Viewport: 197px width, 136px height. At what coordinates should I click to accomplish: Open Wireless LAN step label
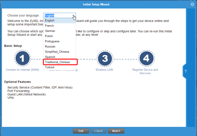tap(104, 70)
